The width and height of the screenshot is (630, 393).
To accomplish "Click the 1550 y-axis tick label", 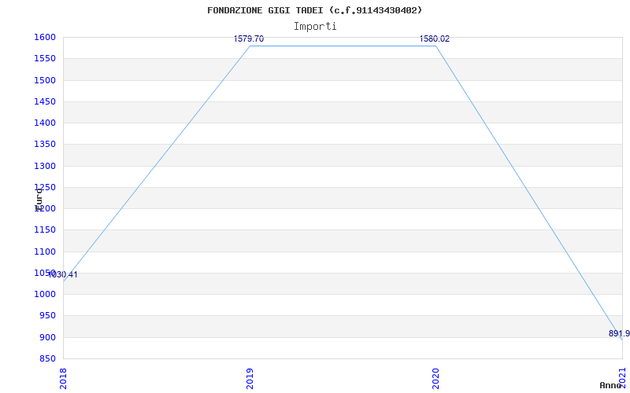I will pyautogui.click(x=44, y=58).
